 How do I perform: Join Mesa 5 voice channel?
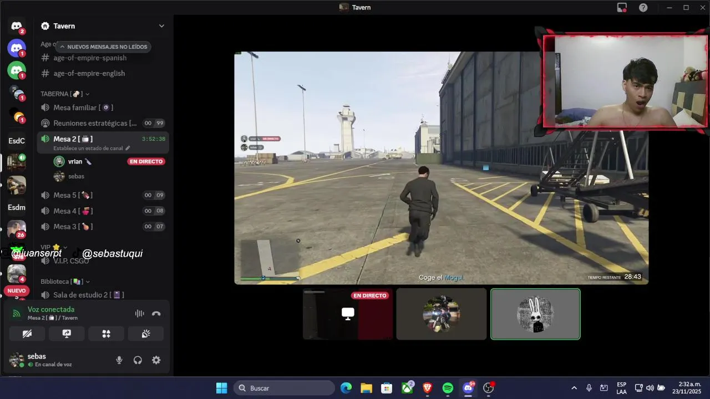click(103, 195)
